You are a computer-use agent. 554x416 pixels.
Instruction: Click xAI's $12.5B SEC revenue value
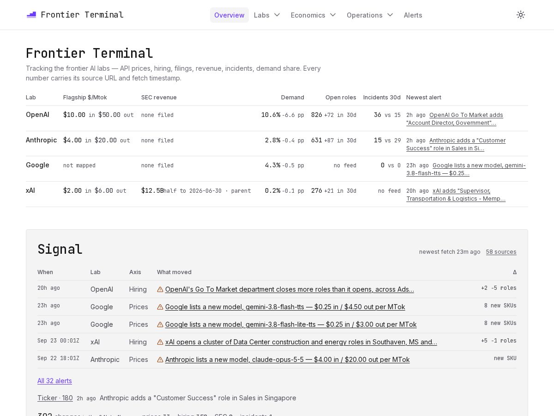[152, 190]
